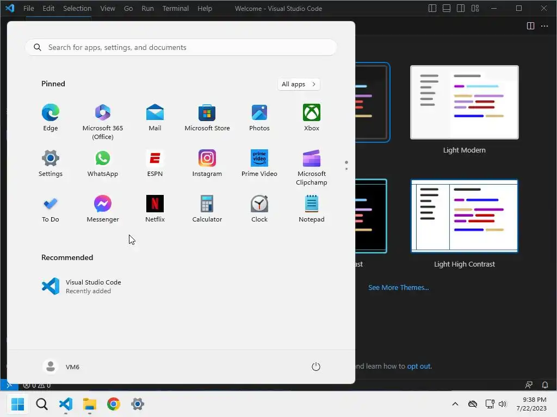The height and width of the screenshot is (417, 557).
Task: Open the Go menu
Action: [x=128, y=8]
